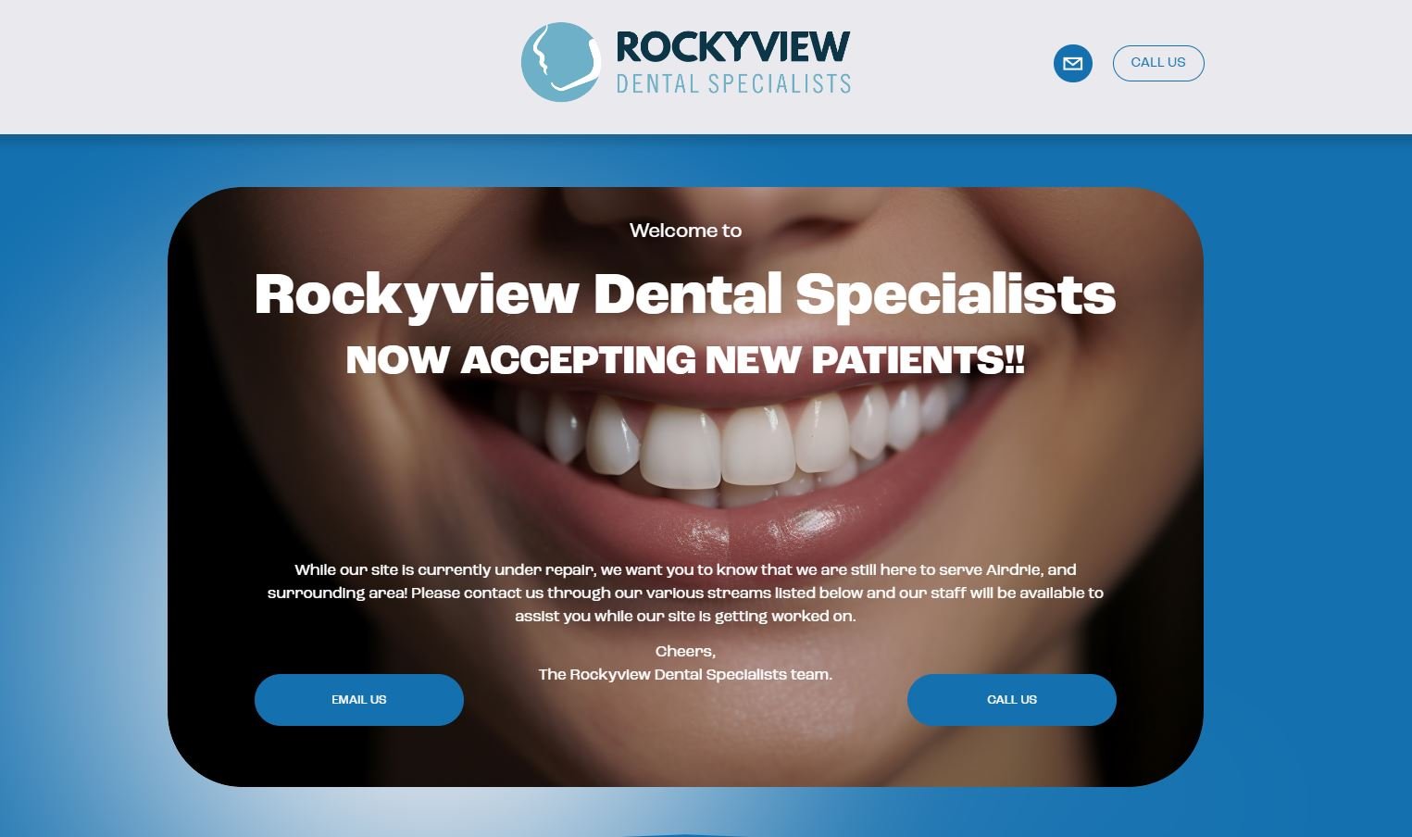Click the double exclamation marks after PATIENTS
The width and height of the screenshot is (1412, 837).
[x=1014, y=360]
